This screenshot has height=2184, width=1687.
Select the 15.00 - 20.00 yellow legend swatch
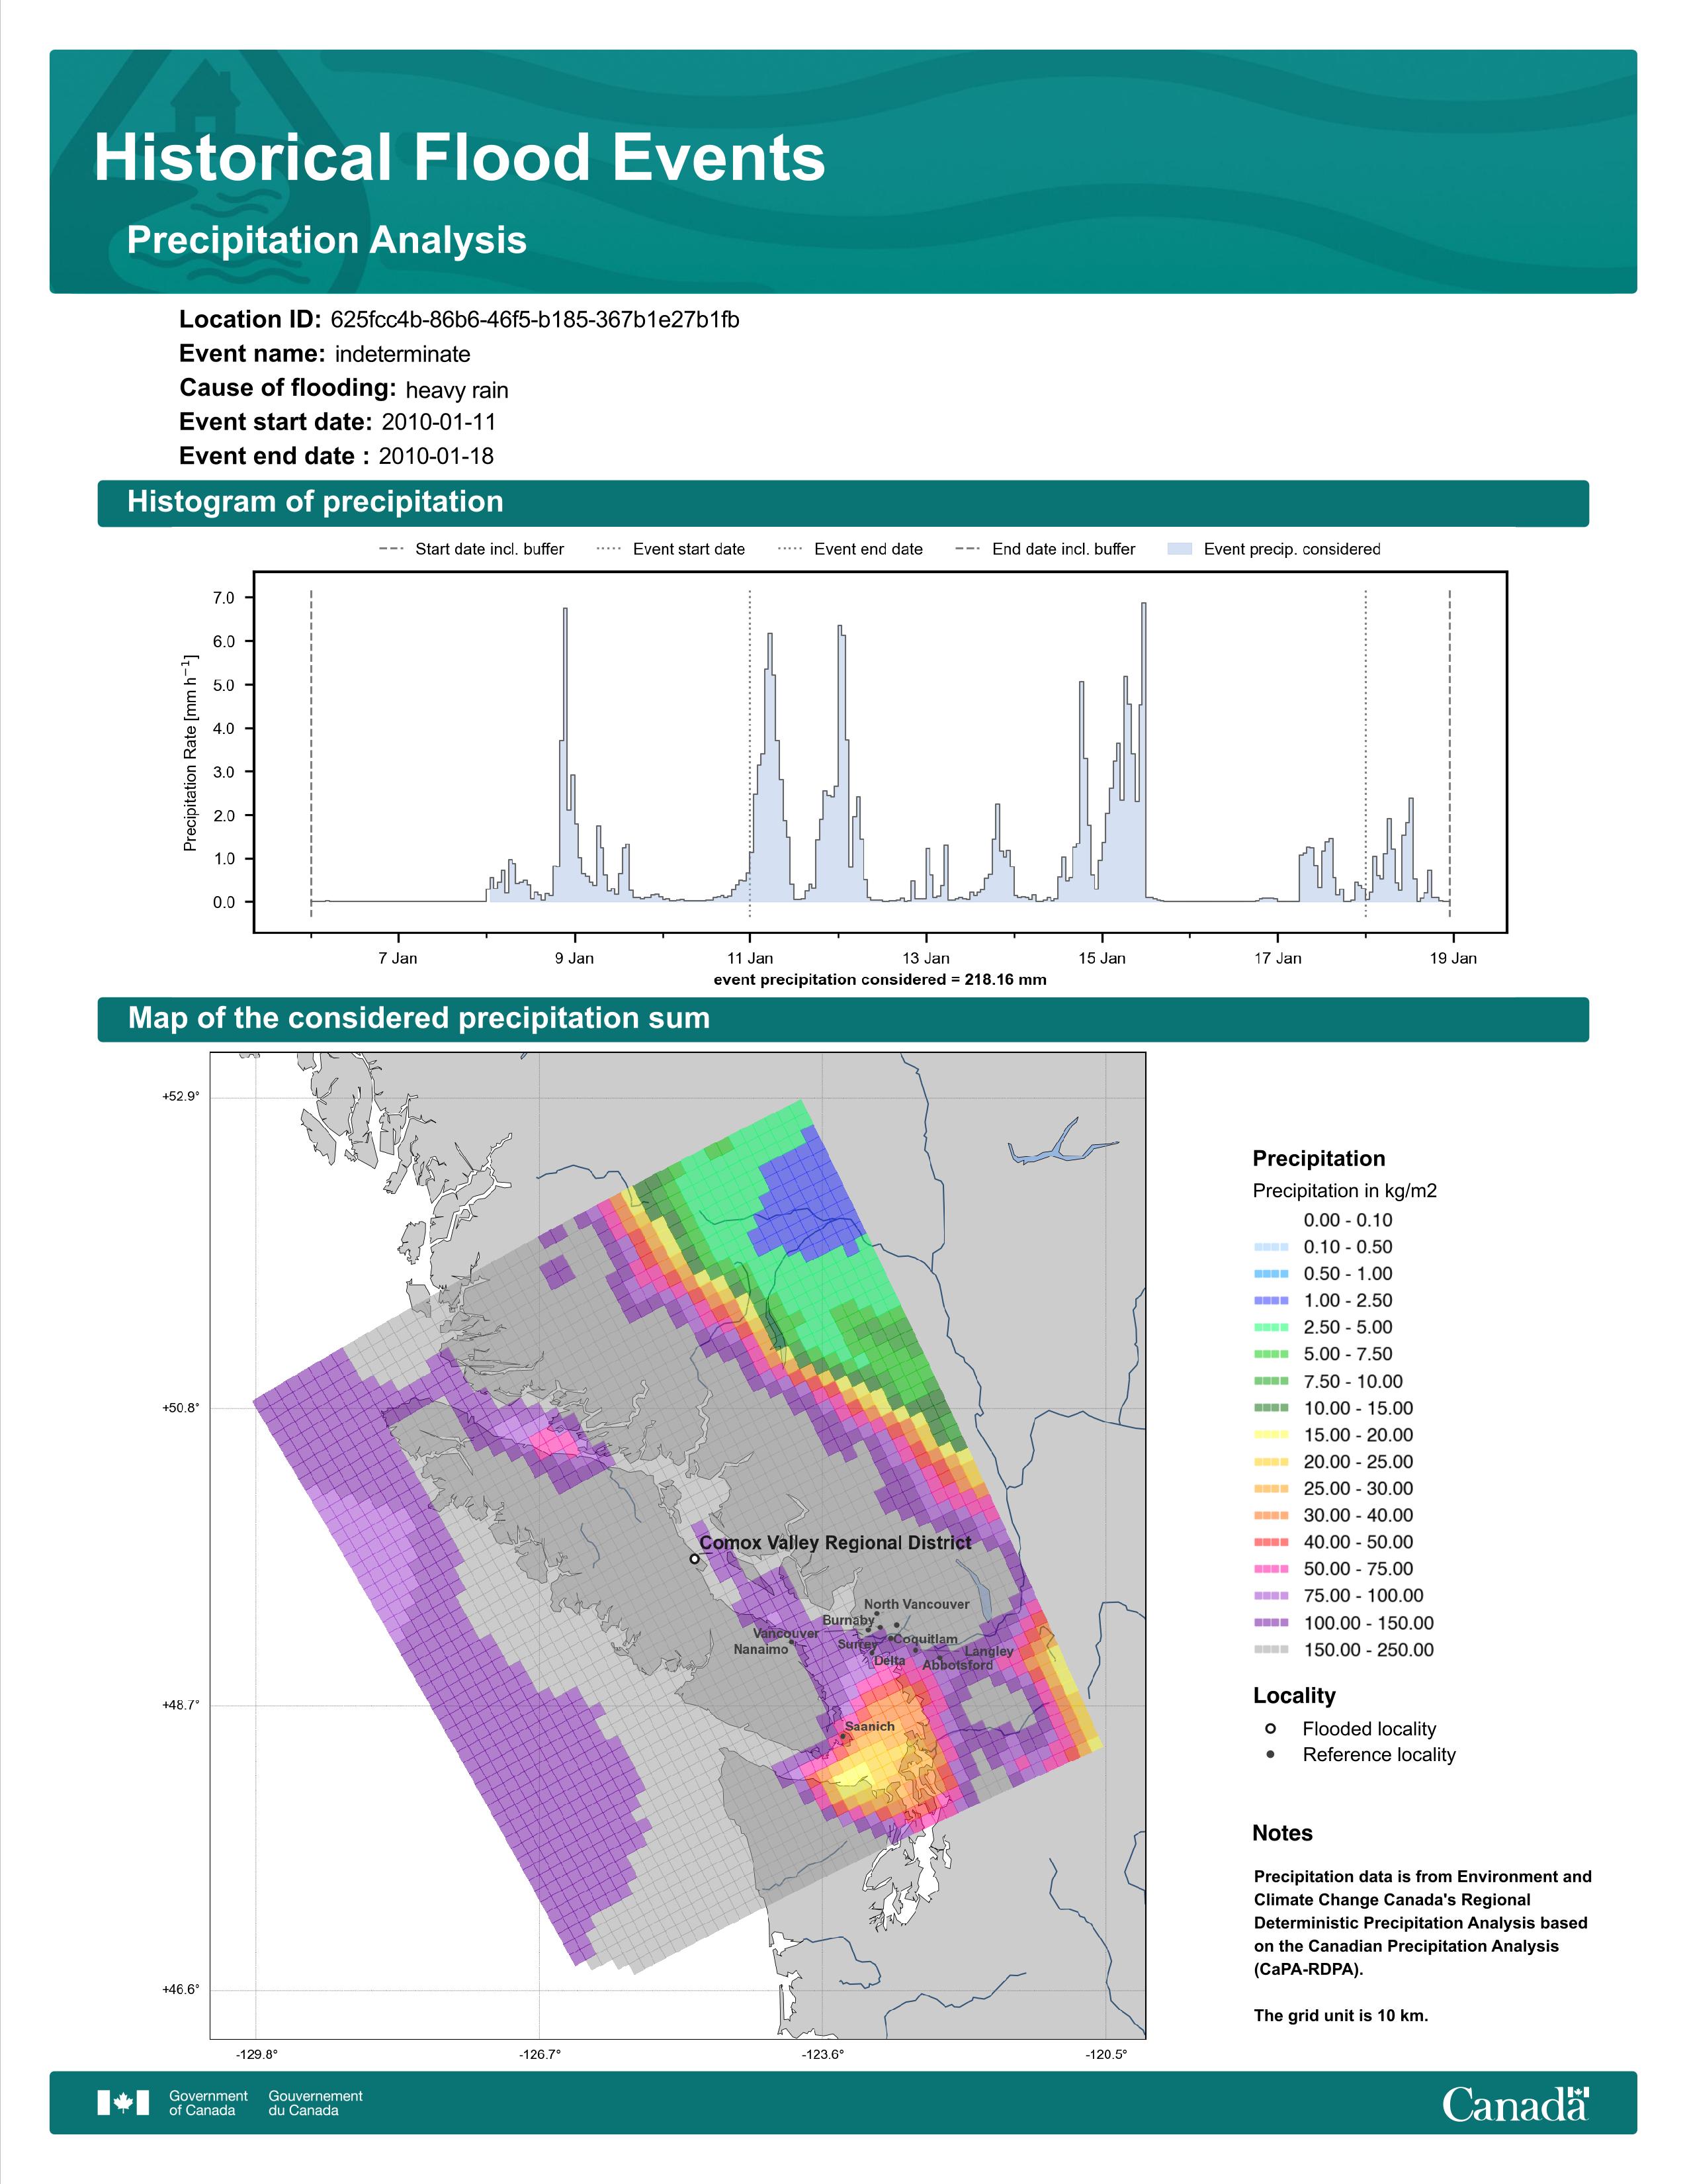pos(1270,1435)
